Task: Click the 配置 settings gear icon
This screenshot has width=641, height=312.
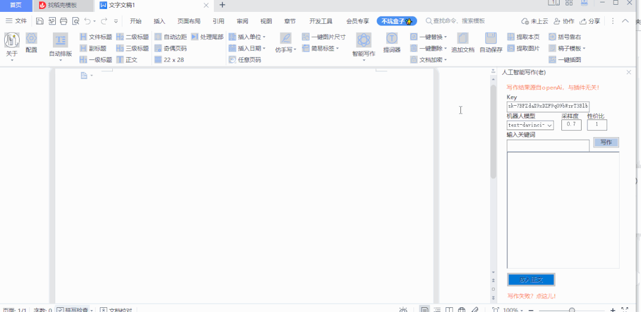Action: coord(31,39)
